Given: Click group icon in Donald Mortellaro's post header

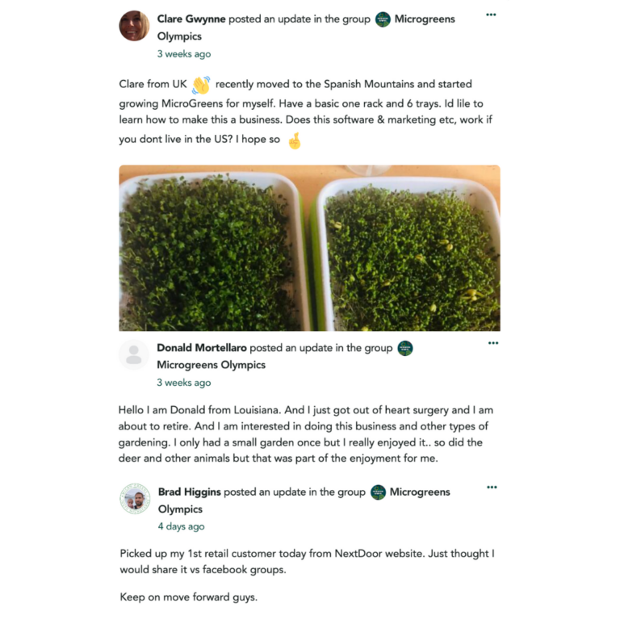Looking at the screenshot, I should (405, 349).
